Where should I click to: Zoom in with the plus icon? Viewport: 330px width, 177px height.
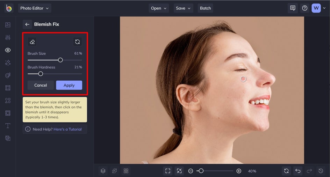239,171
